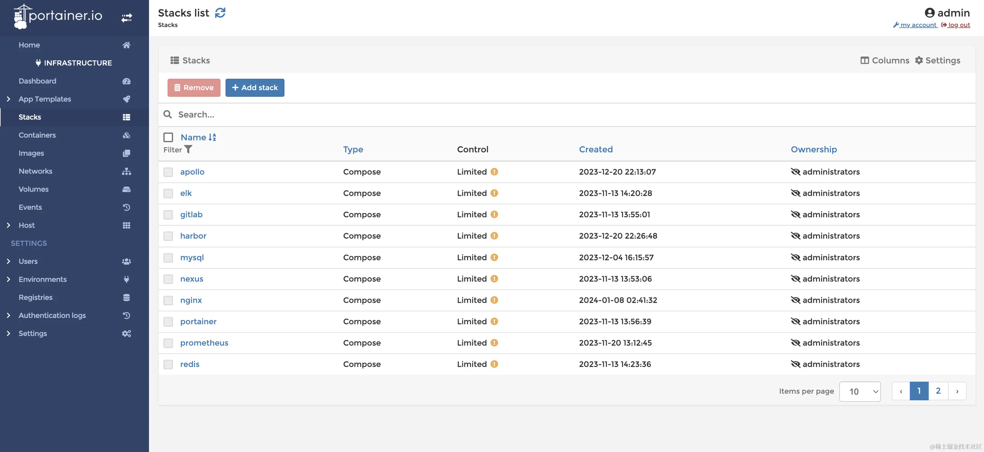Click the Dashboard gauge icon
The image size is (984, 452).
[127, 81]
